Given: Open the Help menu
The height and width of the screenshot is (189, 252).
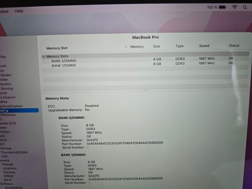Looking at the screenshot, I should coord(19,11).
